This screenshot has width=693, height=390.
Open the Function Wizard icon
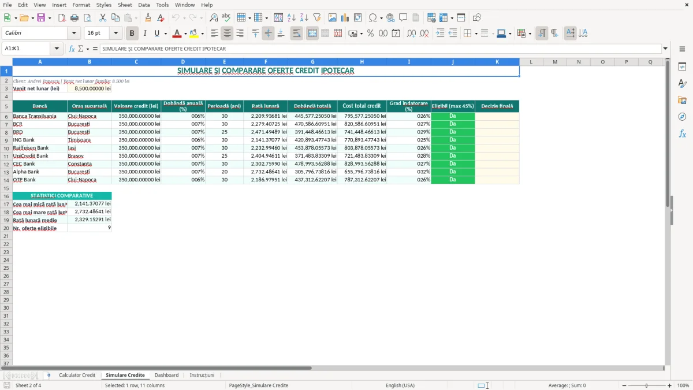coord(72,49)
